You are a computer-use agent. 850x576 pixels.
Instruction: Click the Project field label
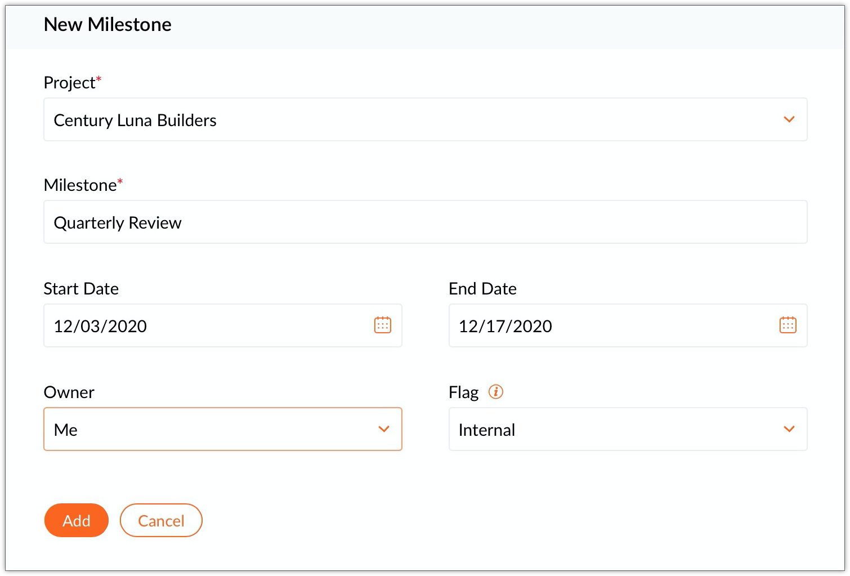pos(69,83)
